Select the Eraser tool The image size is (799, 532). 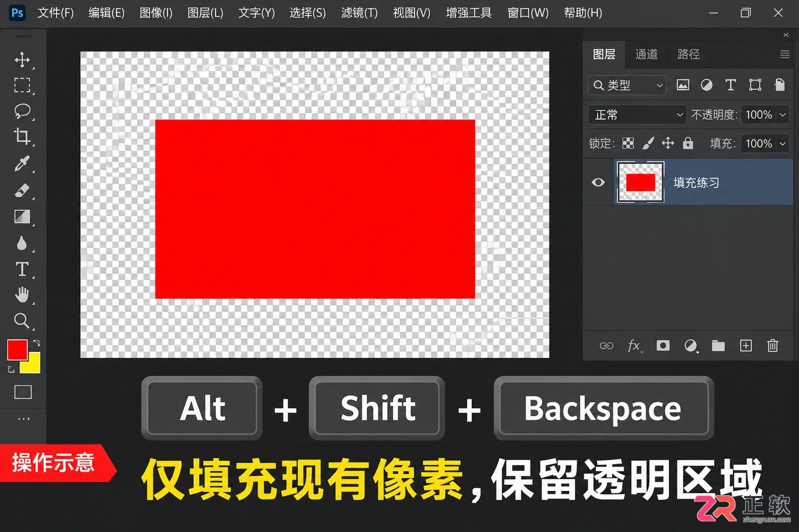pos(22,190)
